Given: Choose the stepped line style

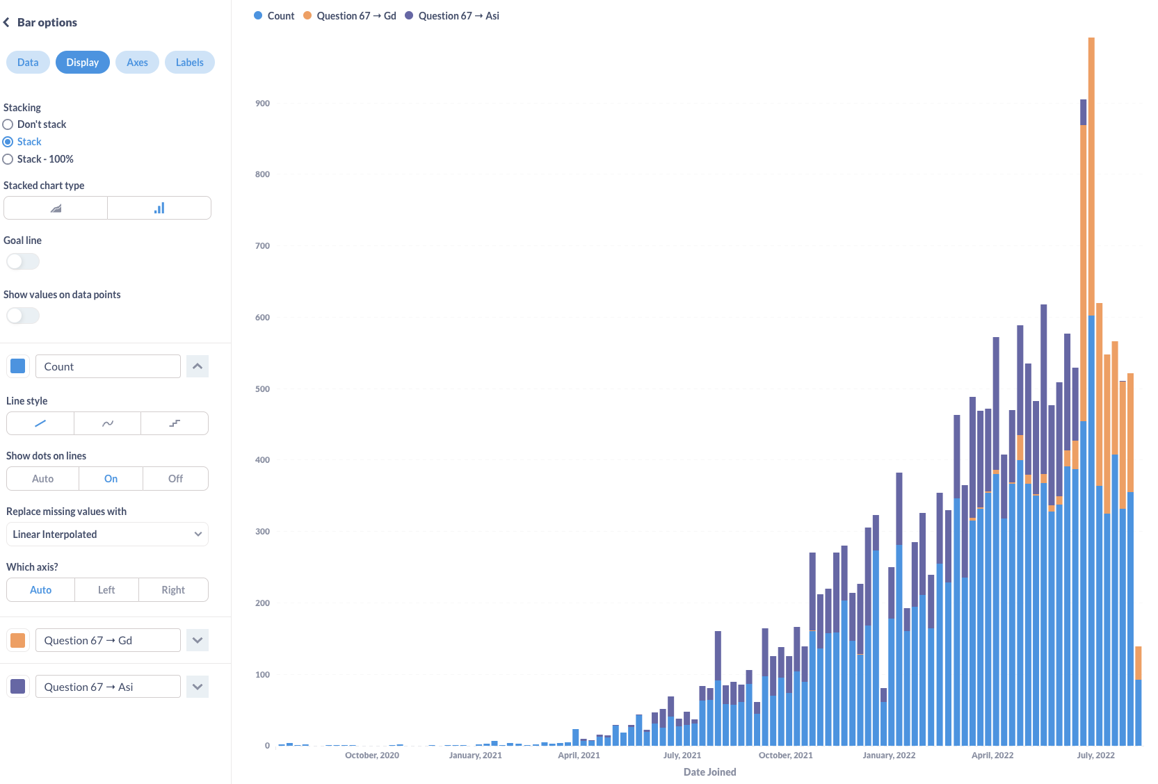Looking at the screenshot, I should (x=175, y=423).
